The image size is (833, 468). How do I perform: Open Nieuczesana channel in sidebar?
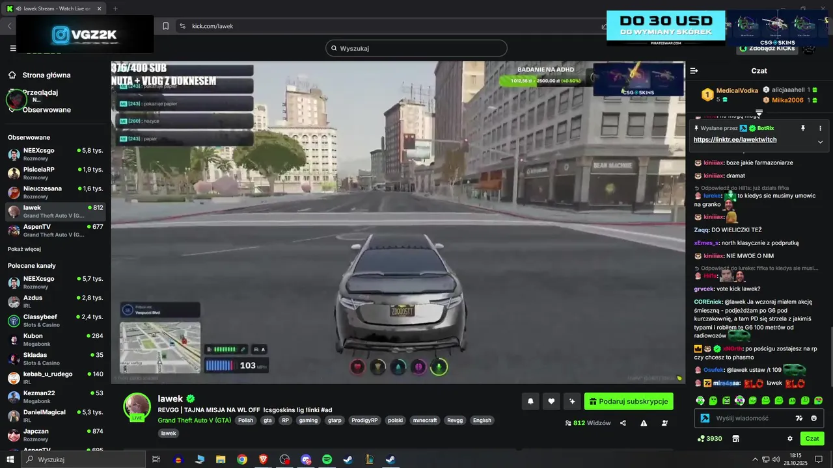coord(55,192)
